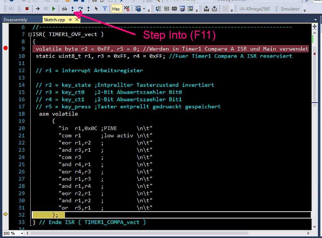Switch to the Disassembly tab
Screen dimensions: 322x238
pos(15,20)
